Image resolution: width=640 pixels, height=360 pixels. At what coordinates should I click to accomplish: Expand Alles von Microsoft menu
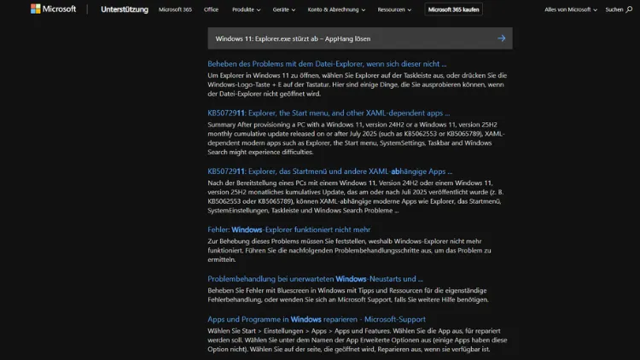[x=571, y=9]
